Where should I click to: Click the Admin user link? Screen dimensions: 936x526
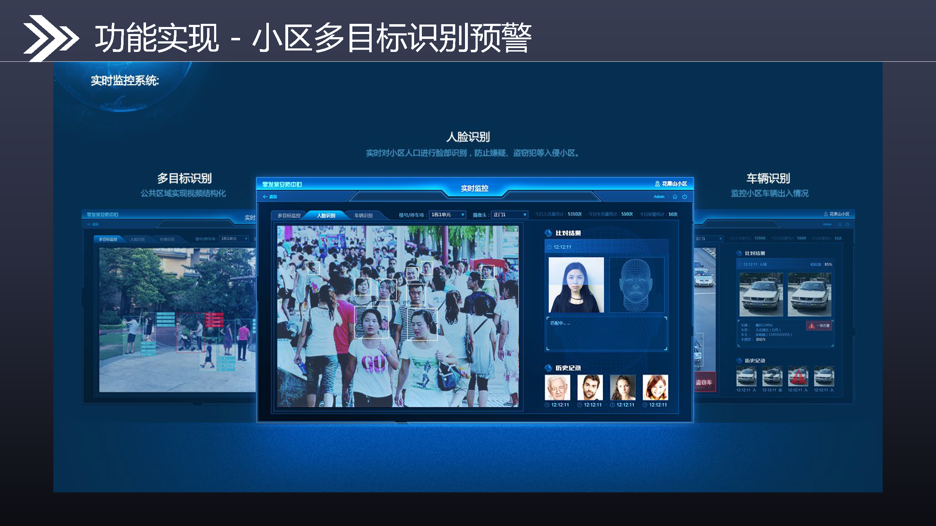(659, 197)
